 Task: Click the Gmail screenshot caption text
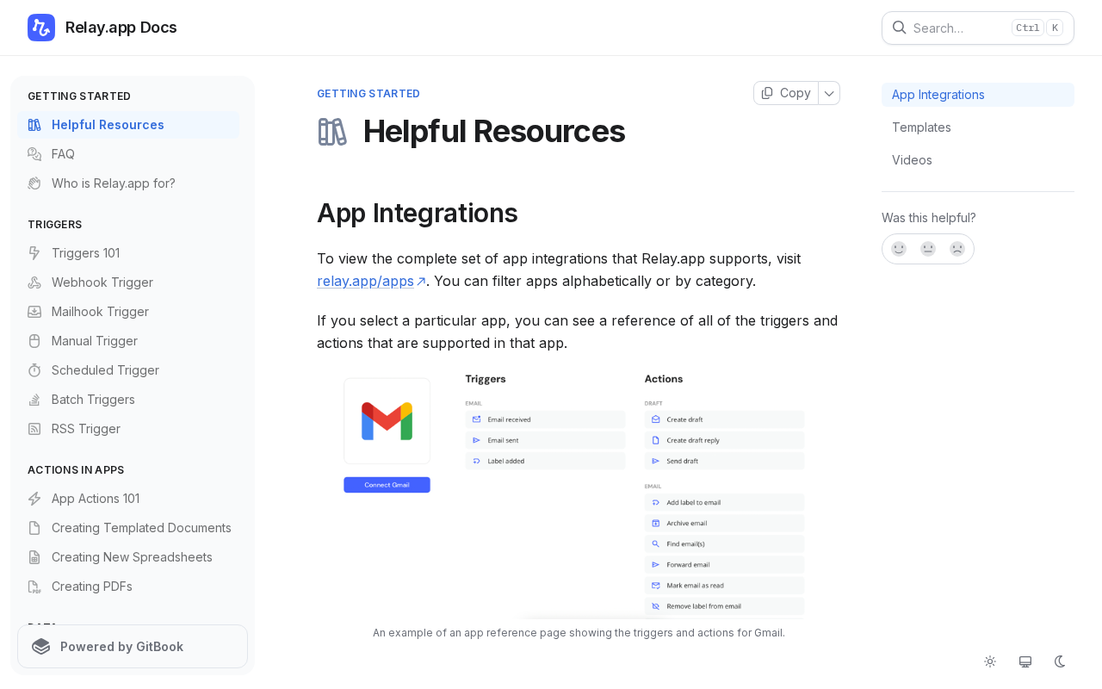(579, 633)
